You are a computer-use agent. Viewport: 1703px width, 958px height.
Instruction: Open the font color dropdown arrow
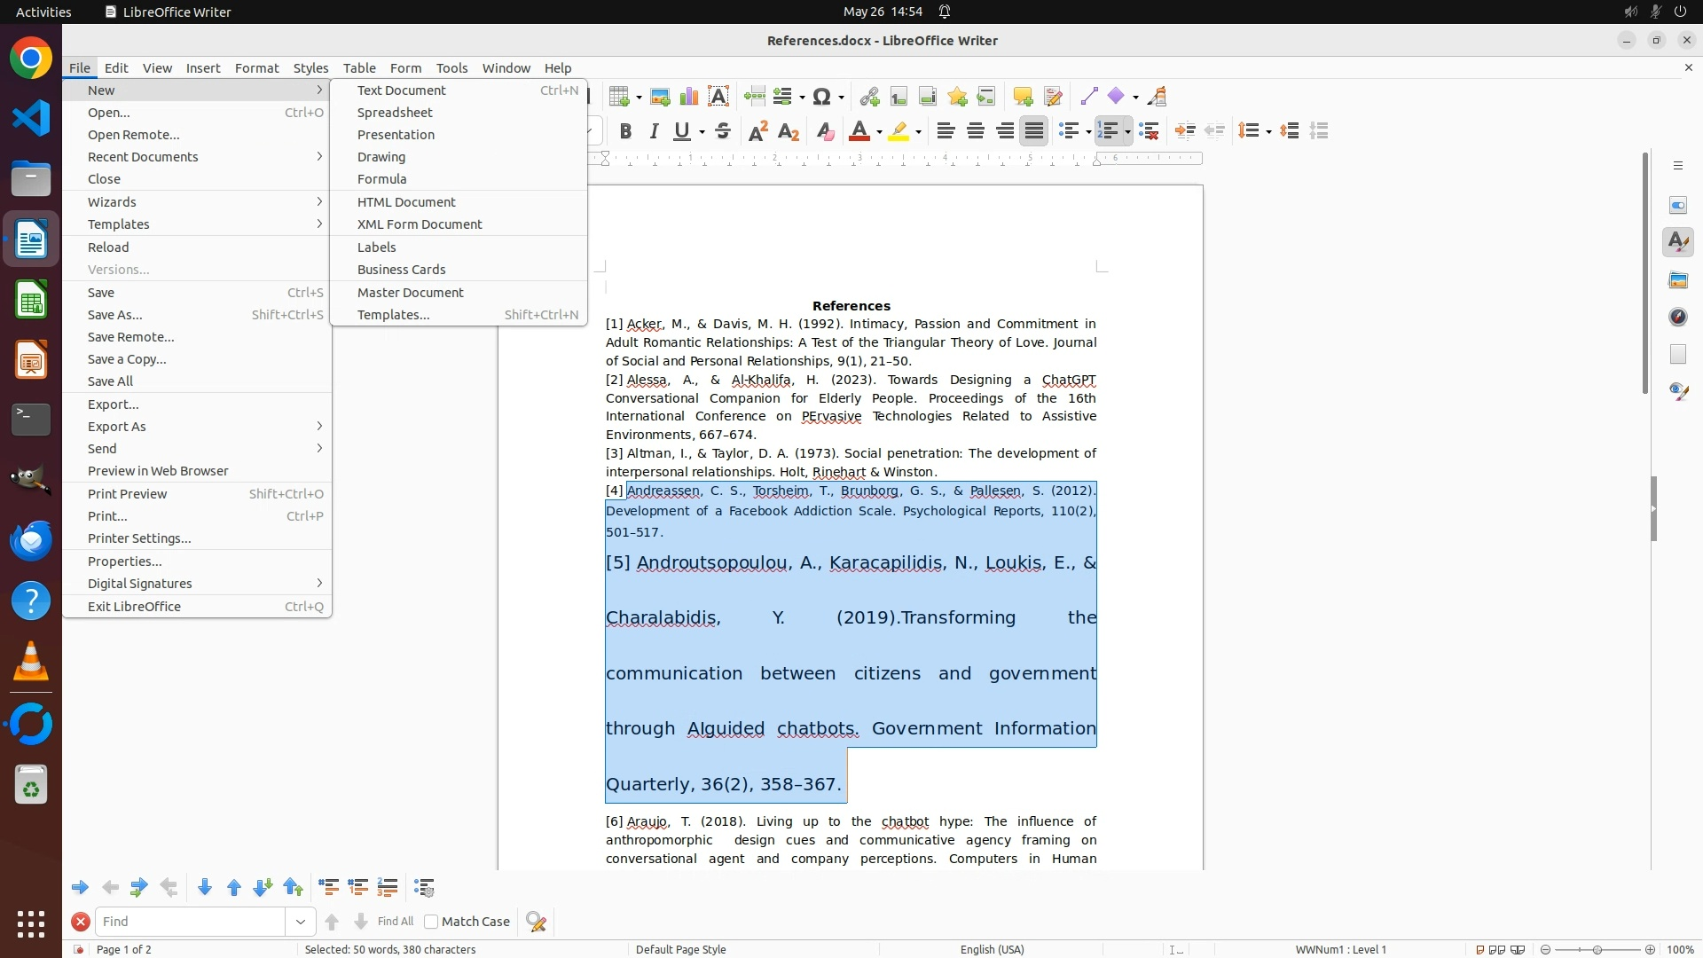click(x=879, y=132)
